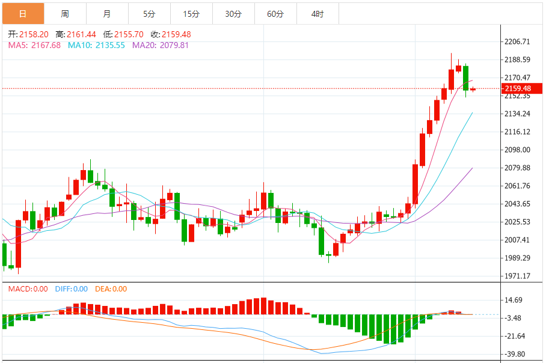Screen dimensions: 546x363
Task: Click the 2061.76 price axis label
Action: (518, 186)
